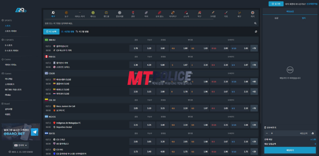This screenshot has height=156, width=319.
Task: Select the 핸드볼 sport icon
Action: coord(106,12)
